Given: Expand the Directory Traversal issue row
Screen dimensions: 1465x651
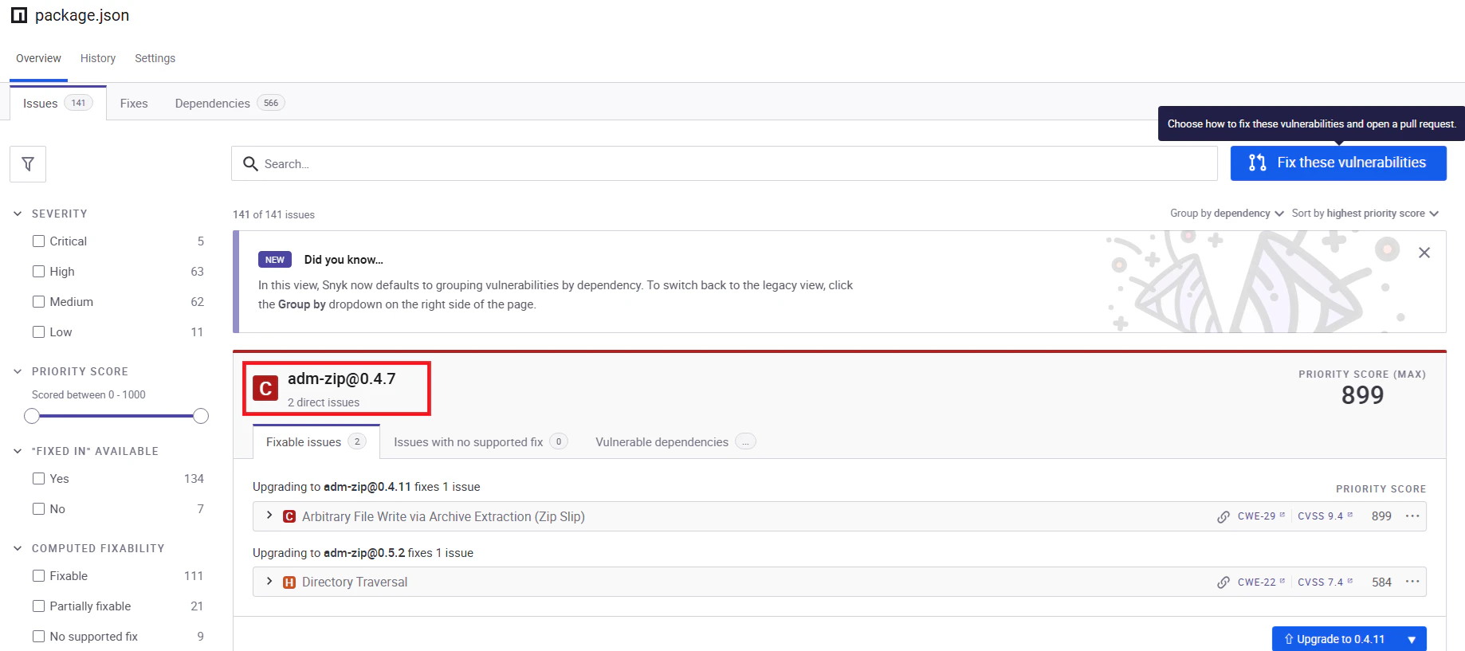Looking at the screenshot, I should (269, 582).
